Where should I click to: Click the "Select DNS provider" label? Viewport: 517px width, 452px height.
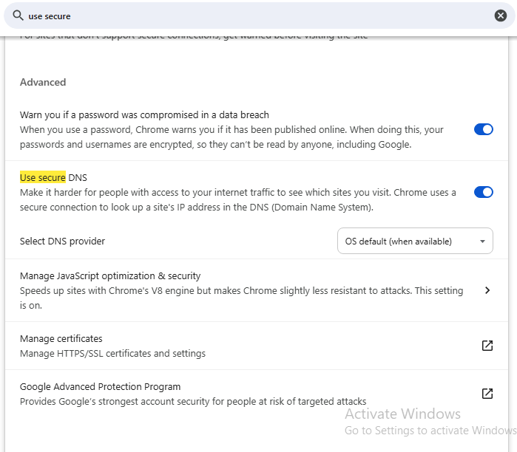click(x=62, y=241)
